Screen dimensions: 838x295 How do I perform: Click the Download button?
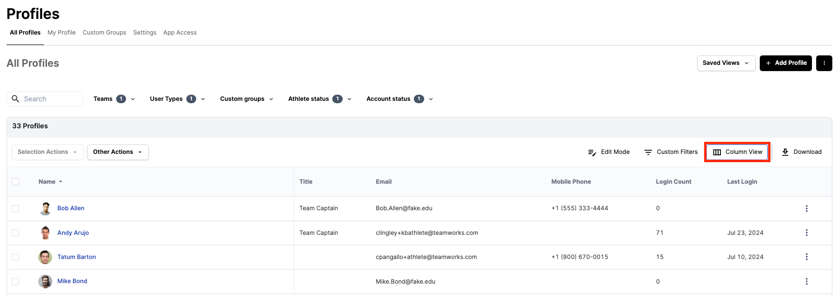(x=802, y=152)
